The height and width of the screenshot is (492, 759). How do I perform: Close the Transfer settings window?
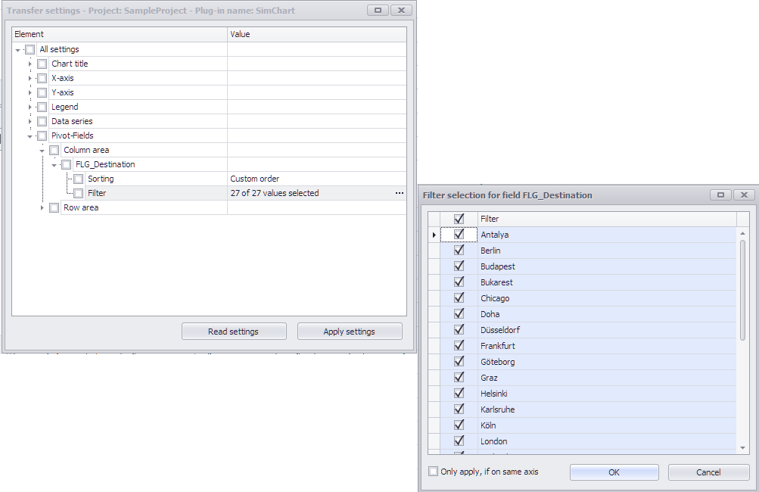click(x=401, y=10)
